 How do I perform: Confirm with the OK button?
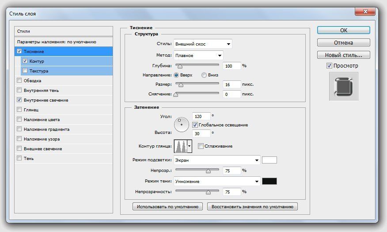click(344, 30)
